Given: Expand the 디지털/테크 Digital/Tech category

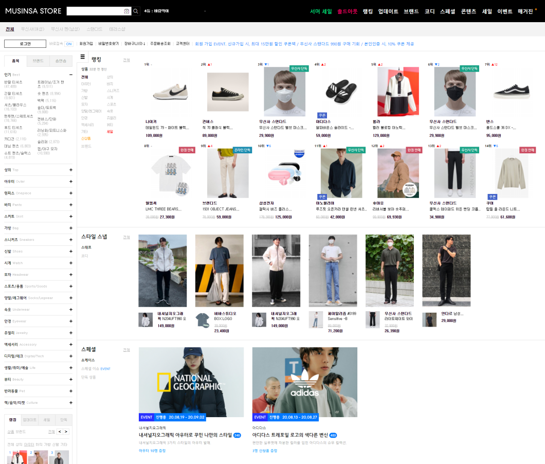Looking at the screenshot, I should coord(71,356).
